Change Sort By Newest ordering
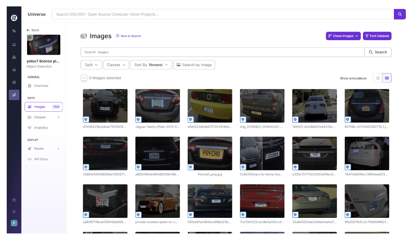This screenshot has height=236, width=410. 151,65
